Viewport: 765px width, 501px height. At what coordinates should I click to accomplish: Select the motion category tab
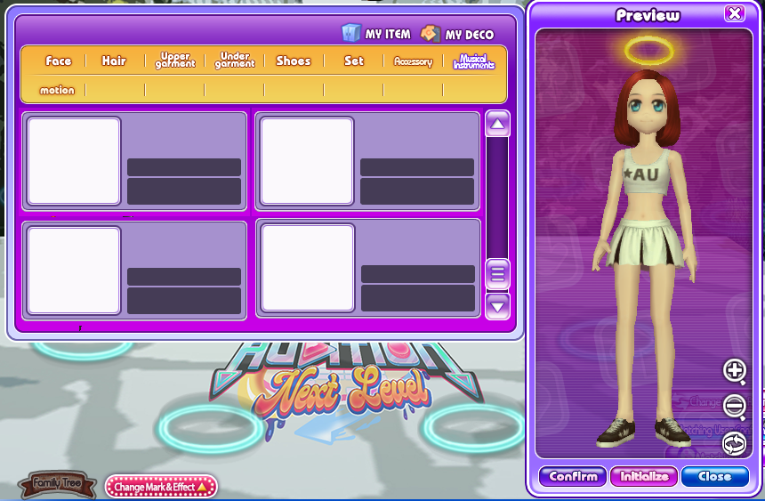click(57, 90)
